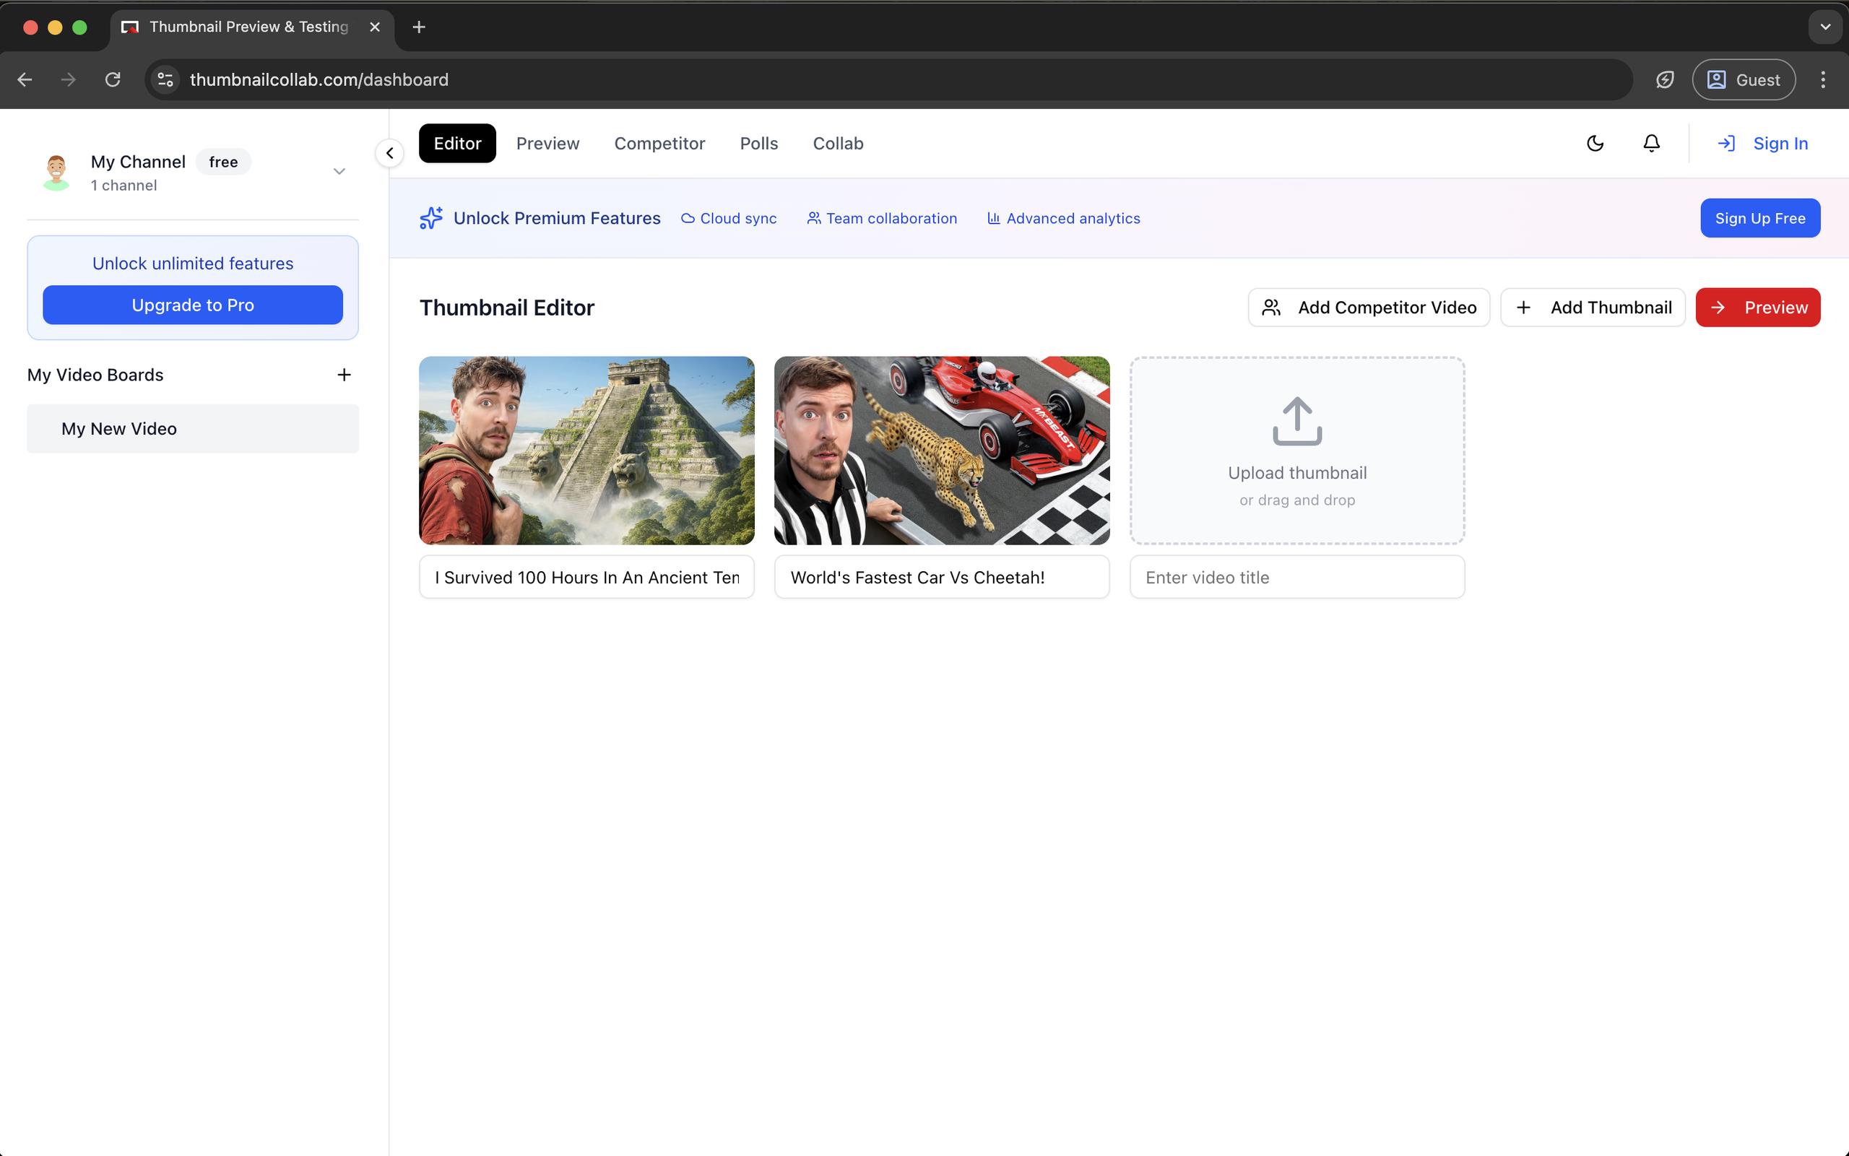Image resolution: width=1849 pixels, height=1156 pixels.
Task: Switch to the Competitor tab
Action: (659, 143)
